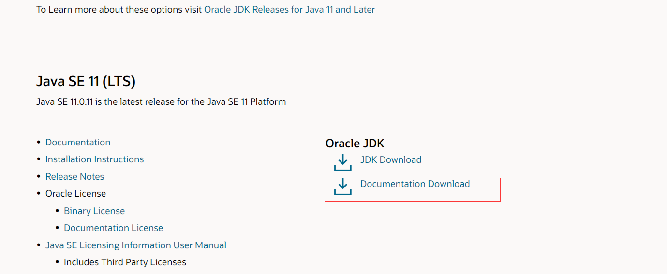Click the Oracle JDK heading
667x274 pixels.
[x=355, y=143]
